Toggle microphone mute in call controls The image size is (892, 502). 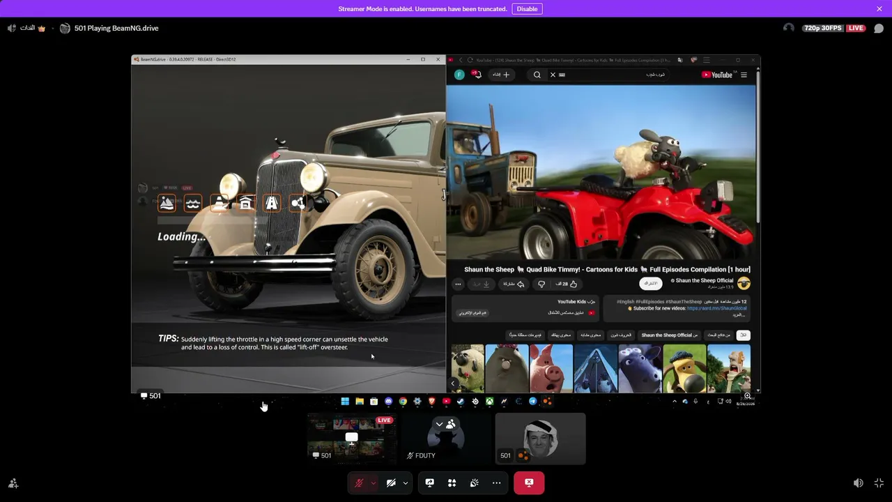tap(359, 482)
